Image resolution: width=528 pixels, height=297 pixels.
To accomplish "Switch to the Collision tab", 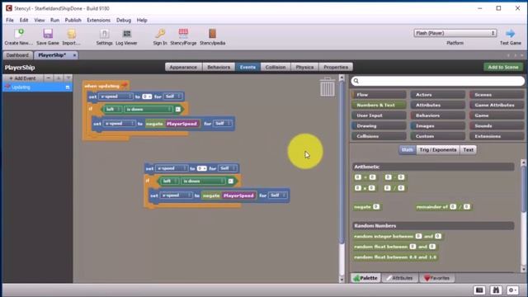I will coord(275,67).
